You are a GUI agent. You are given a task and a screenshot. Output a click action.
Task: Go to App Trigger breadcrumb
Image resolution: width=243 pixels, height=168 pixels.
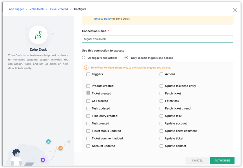point(16,9)
